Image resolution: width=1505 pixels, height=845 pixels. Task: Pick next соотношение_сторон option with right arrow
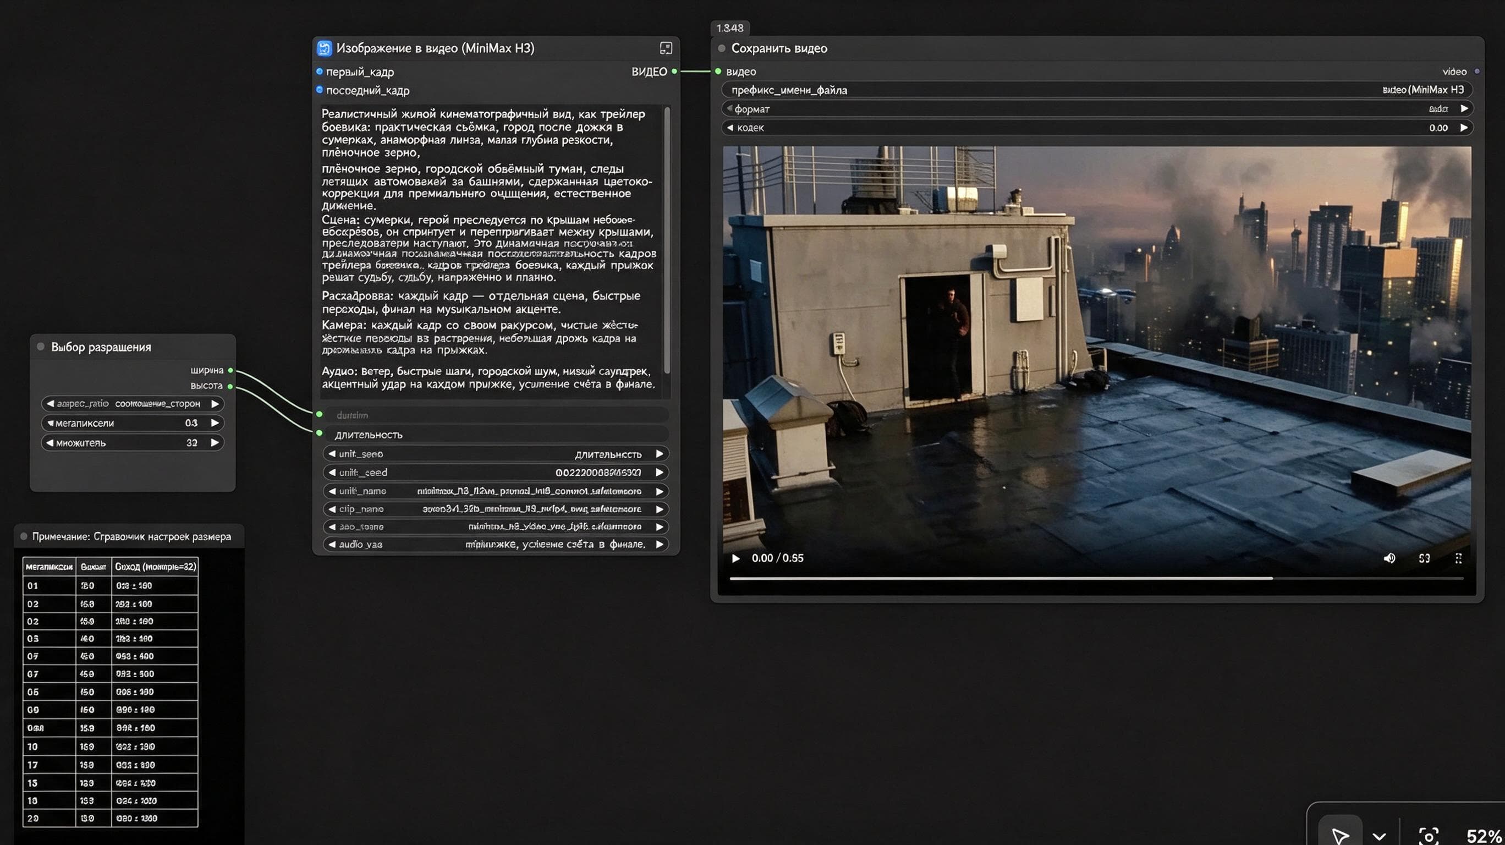tap(215, 403)
